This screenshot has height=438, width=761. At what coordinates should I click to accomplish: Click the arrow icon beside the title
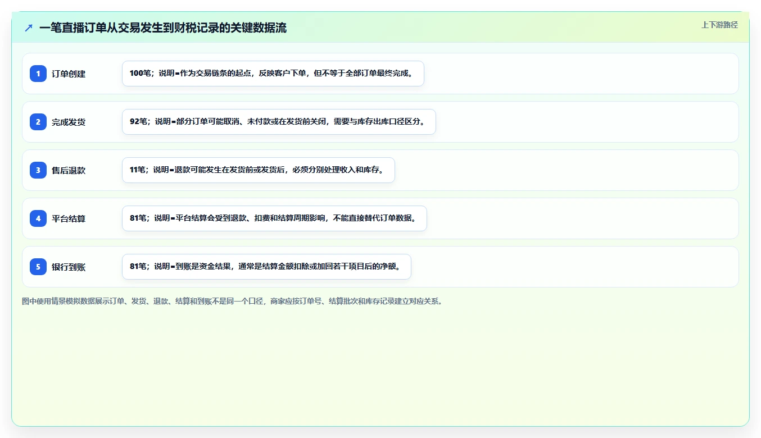pyautogui.click(x=29, y=28)
